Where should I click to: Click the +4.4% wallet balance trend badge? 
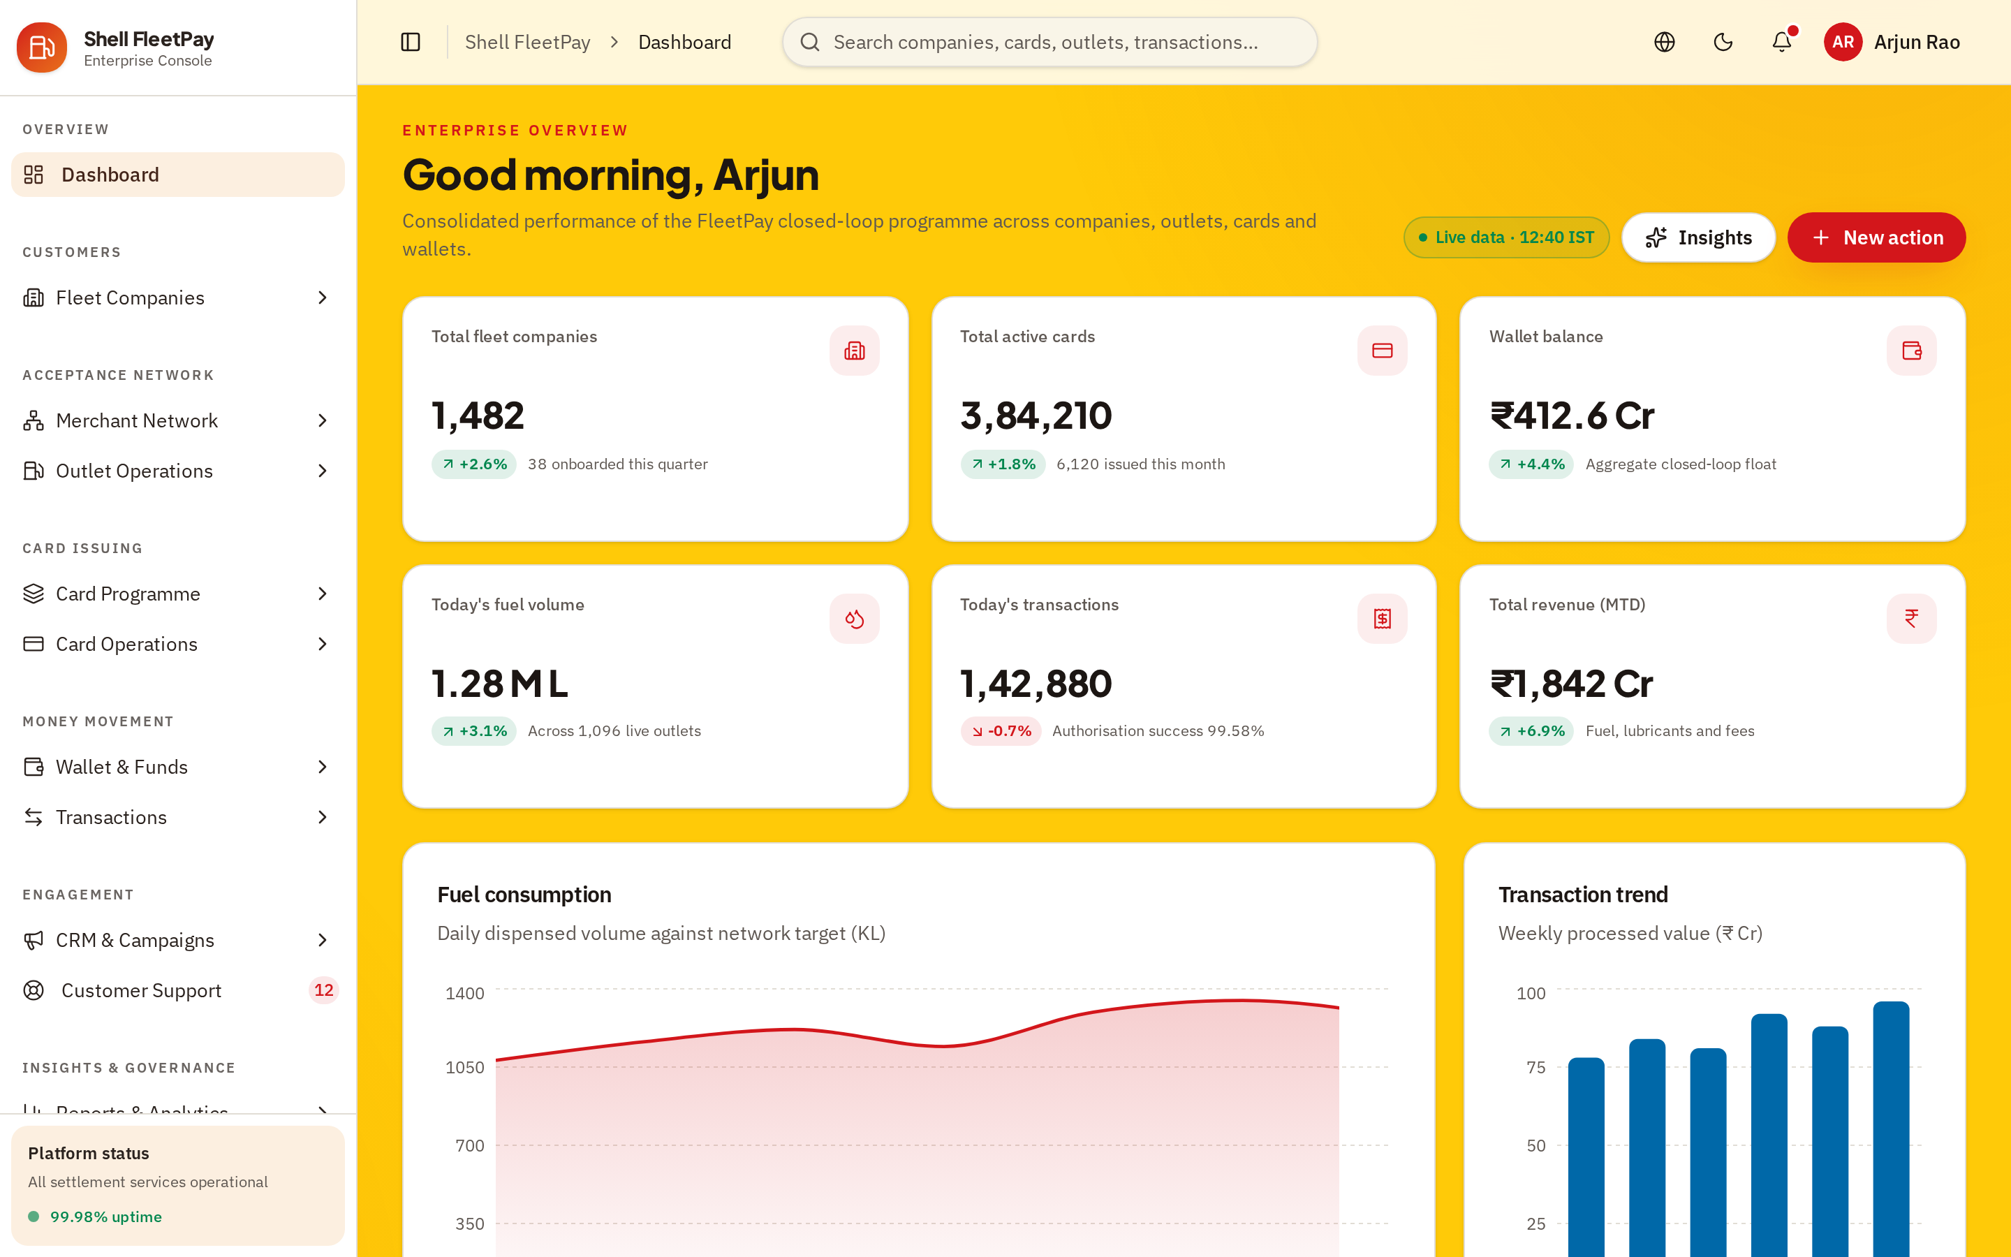pyautogui.click(x=1531, y=464)
